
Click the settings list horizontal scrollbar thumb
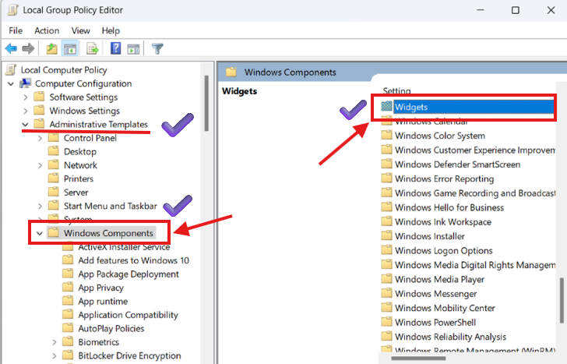coord(418,359)
